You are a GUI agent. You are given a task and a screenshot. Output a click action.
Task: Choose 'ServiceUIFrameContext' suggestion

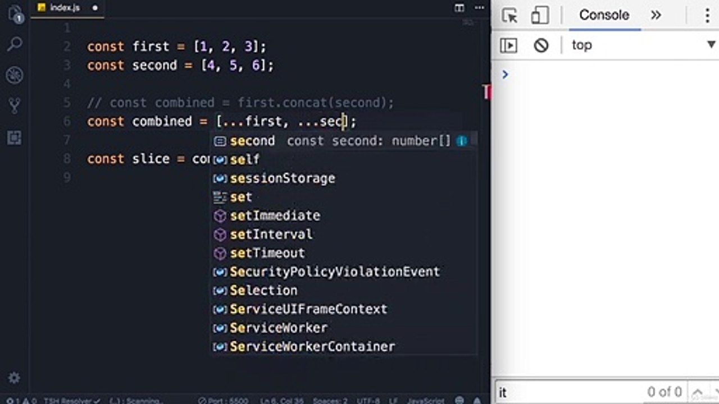(x=344, y=309)
